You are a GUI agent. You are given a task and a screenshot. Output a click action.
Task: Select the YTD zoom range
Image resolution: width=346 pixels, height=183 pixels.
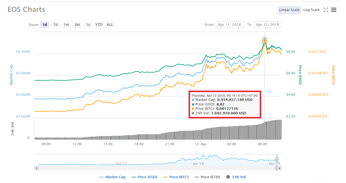tap(99, 25)
